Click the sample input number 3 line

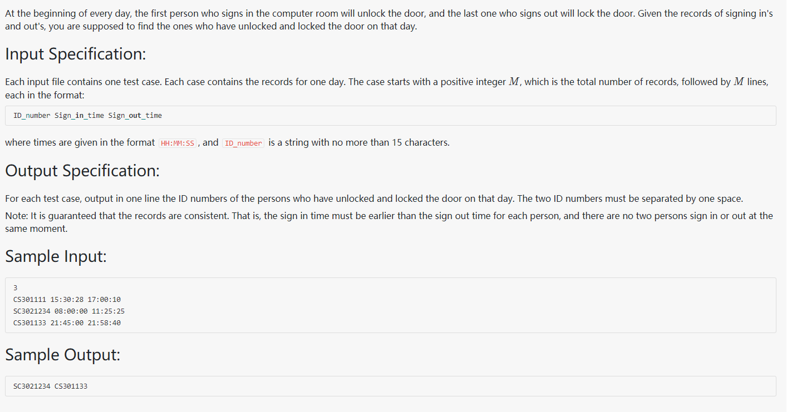point(16,288)
